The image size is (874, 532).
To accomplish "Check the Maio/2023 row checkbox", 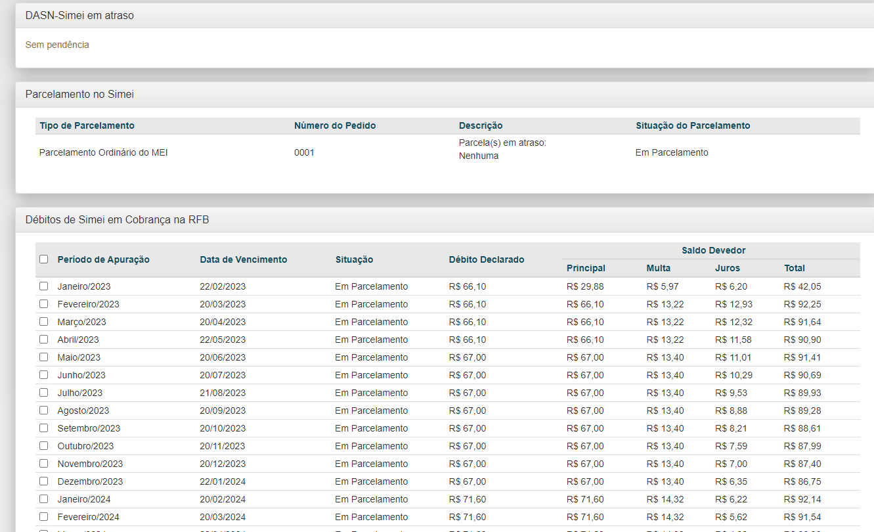I will click(x=43, y=357).
